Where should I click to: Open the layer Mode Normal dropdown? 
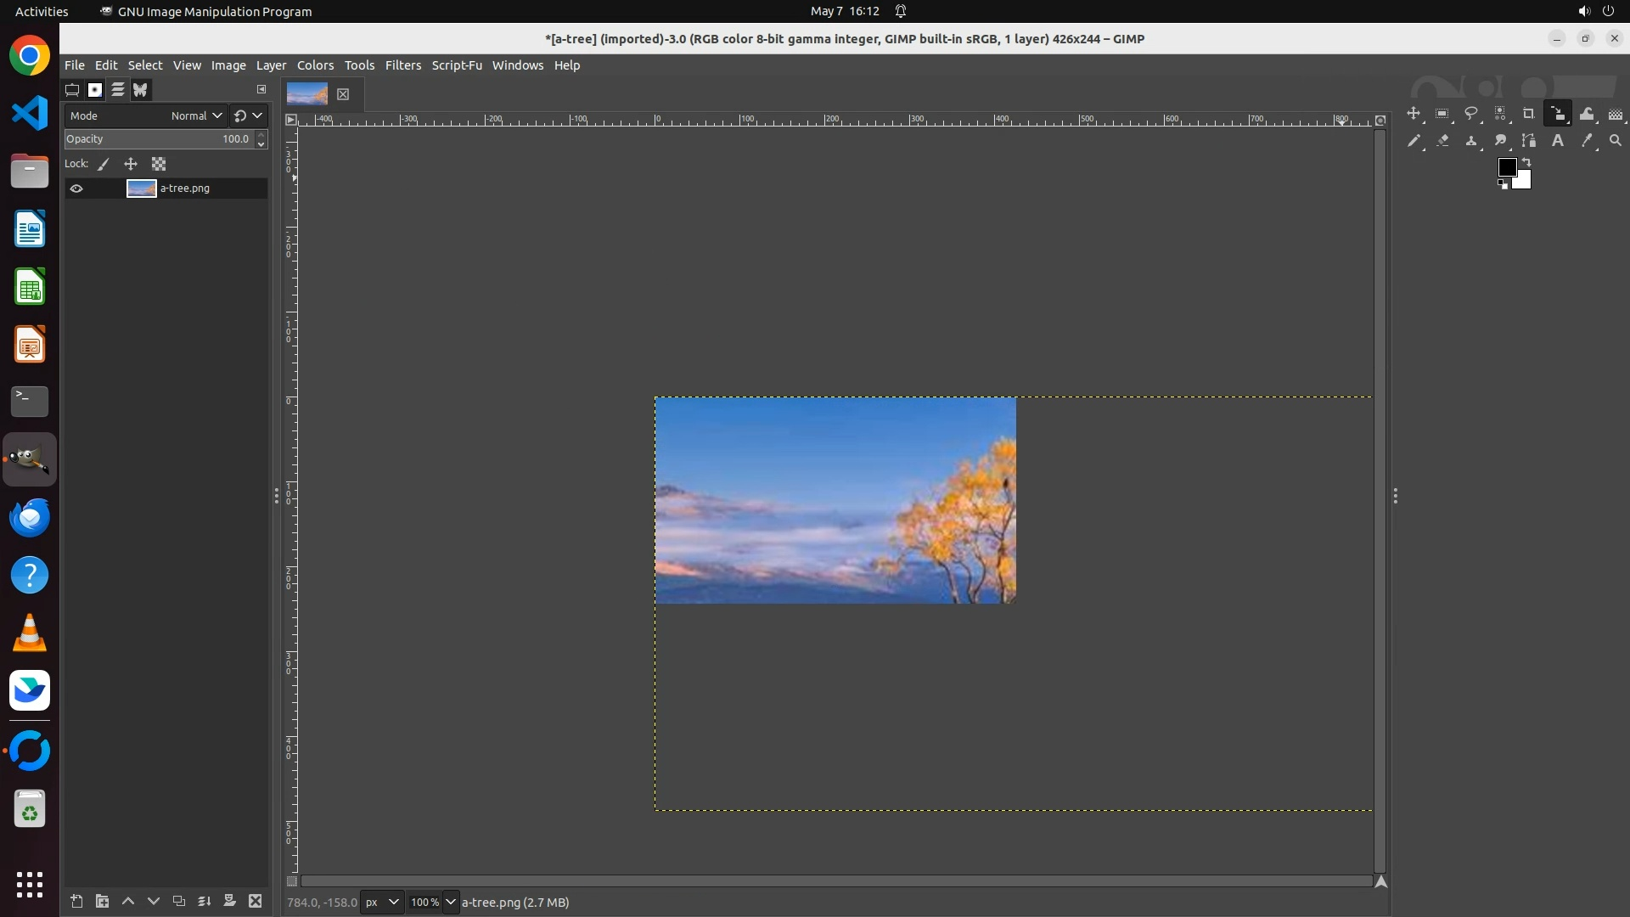[195, 115]
